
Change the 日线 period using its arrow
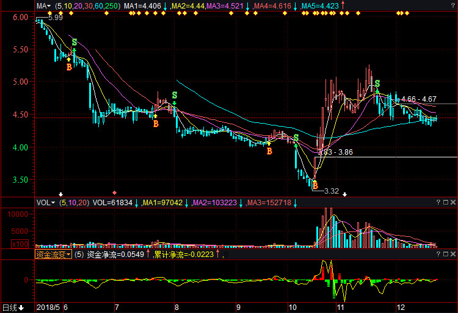pyautogui.click(x=21, y=308)
